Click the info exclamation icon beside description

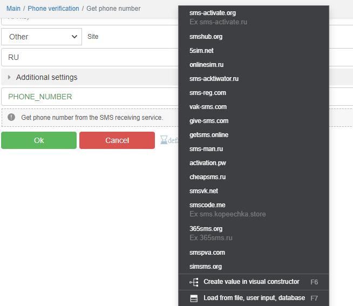click(x=11, y=117)
